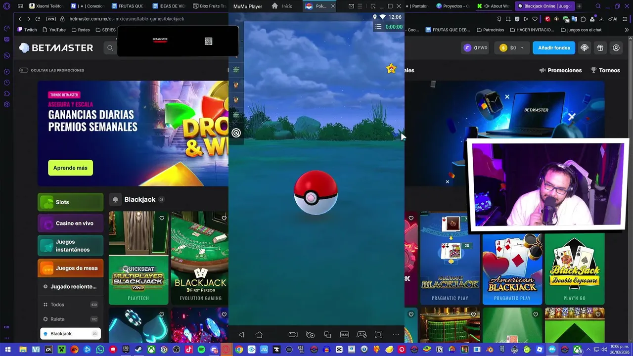633x356 pixels.
Task: Throw the red Poké Ball
Action: pyautogui.click(x=316, y=193)
